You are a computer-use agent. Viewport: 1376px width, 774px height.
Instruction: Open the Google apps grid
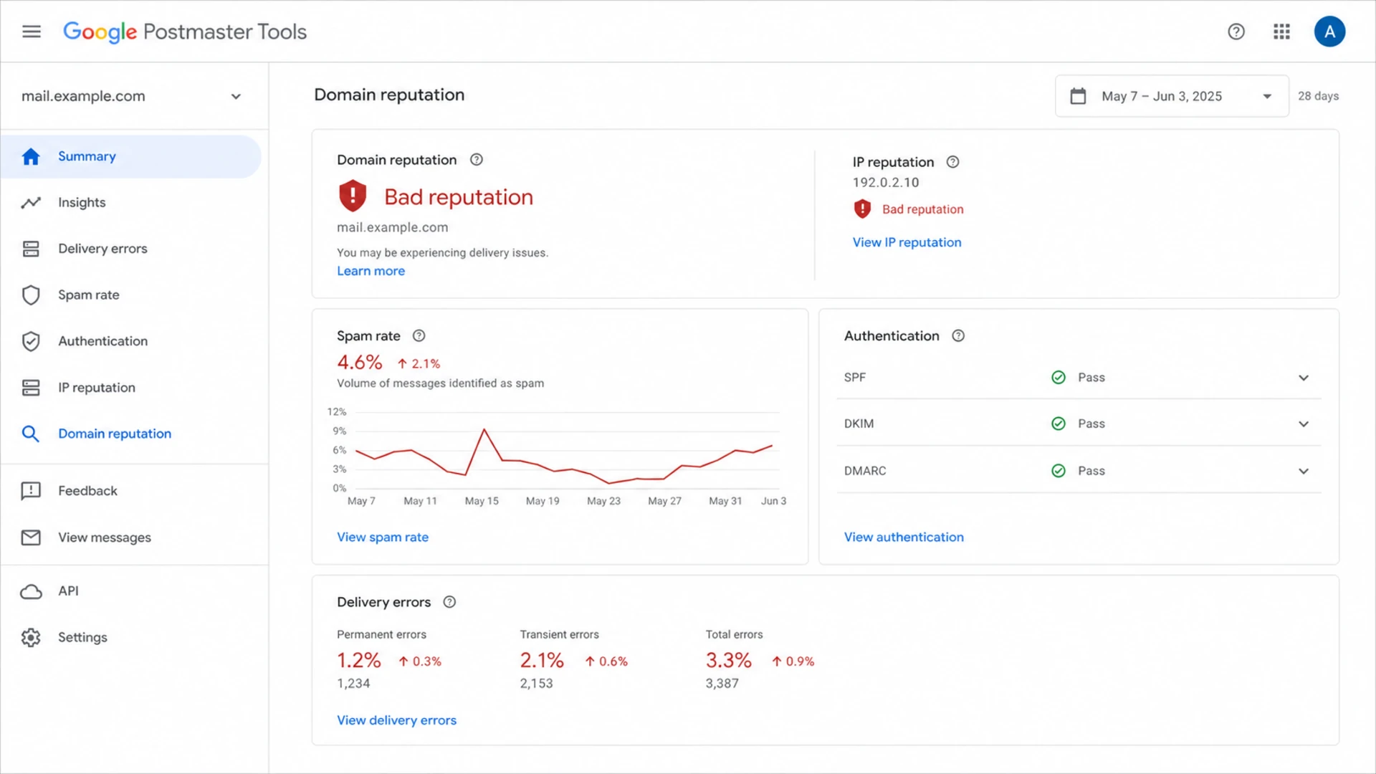click(x=1282, y=32)
